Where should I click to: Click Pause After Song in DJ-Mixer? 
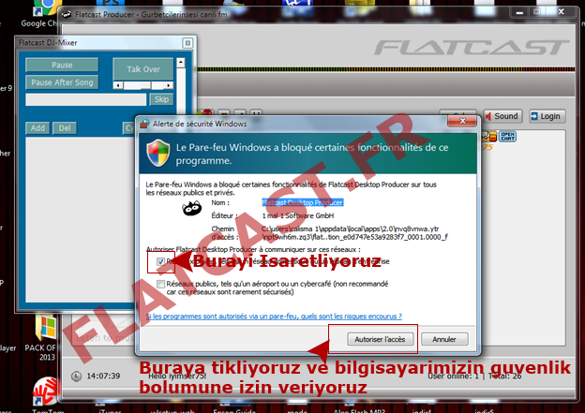pos(62,82)
